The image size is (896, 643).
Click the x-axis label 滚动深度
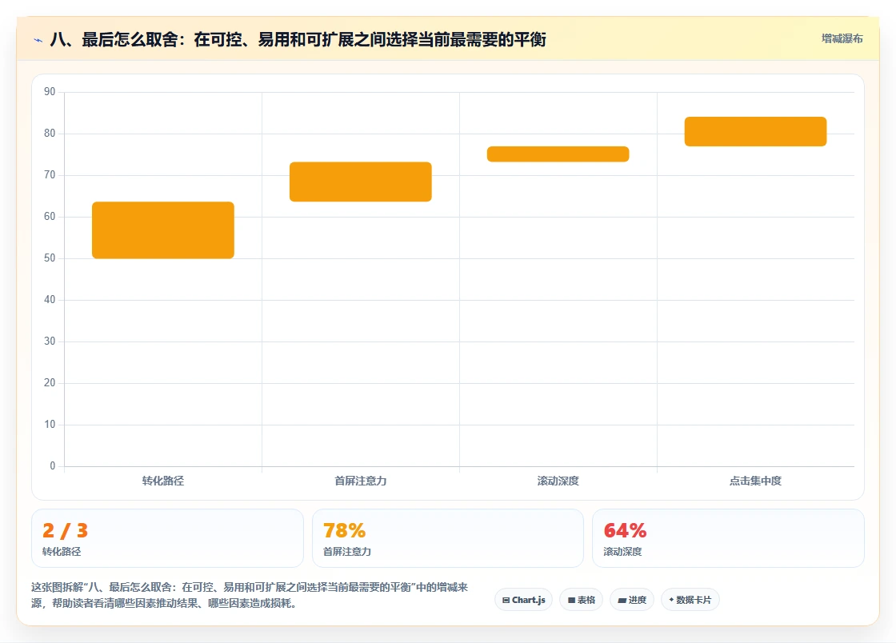[x=558, y=481]
